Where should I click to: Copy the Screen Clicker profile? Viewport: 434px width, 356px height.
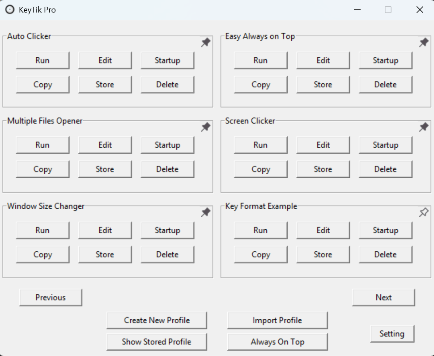tap(261, 169)
